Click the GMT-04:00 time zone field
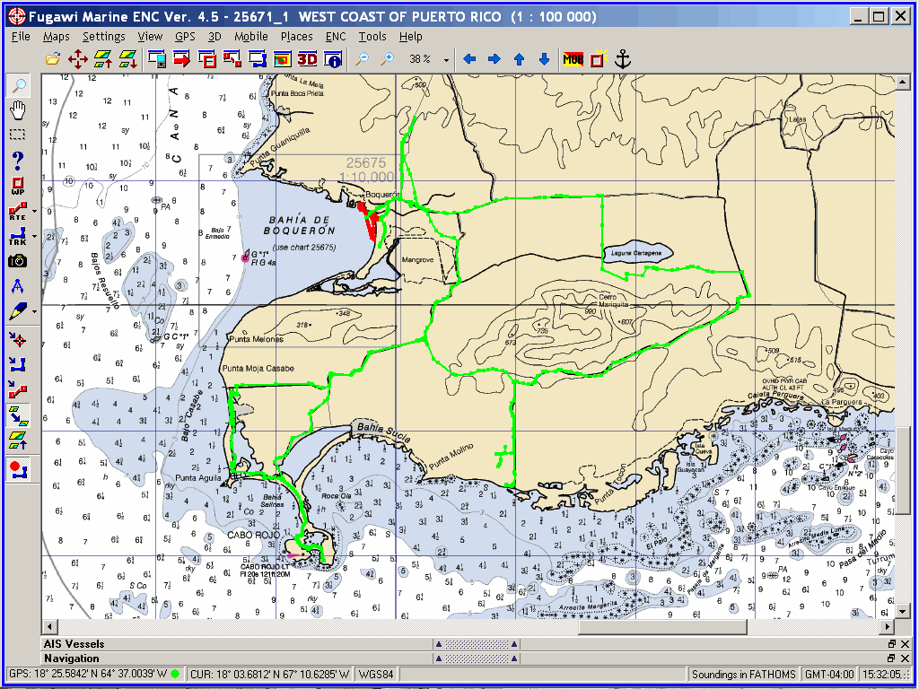 pyautogui.click(x=829, y=674)
